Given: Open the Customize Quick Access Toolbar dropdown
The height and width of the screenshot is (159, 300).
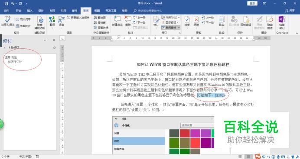Looking at the screenshot, I should point(26,3).
